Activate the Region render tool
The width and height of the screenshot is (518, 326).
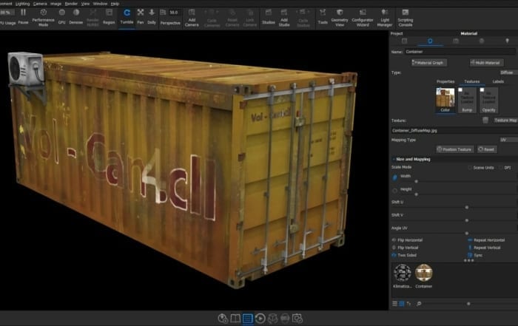(x=109, y=16)
